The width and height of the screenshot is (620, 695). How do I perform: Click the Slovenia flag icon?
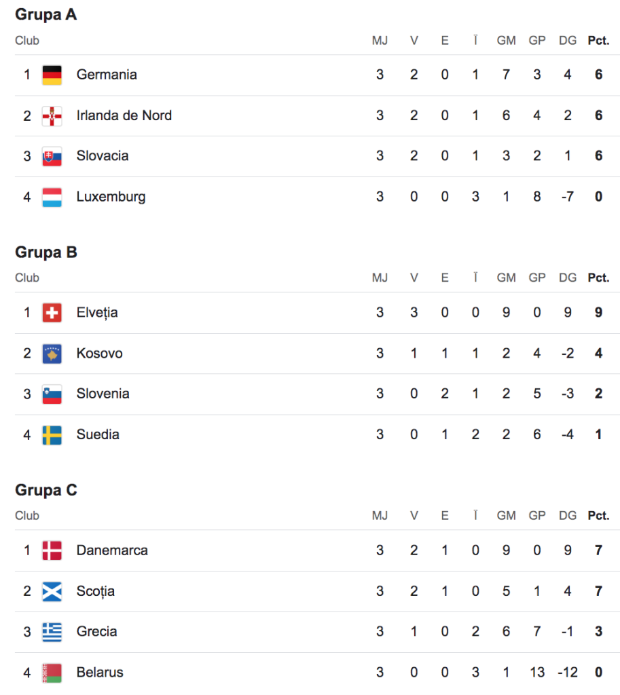[x=52, y=394]
